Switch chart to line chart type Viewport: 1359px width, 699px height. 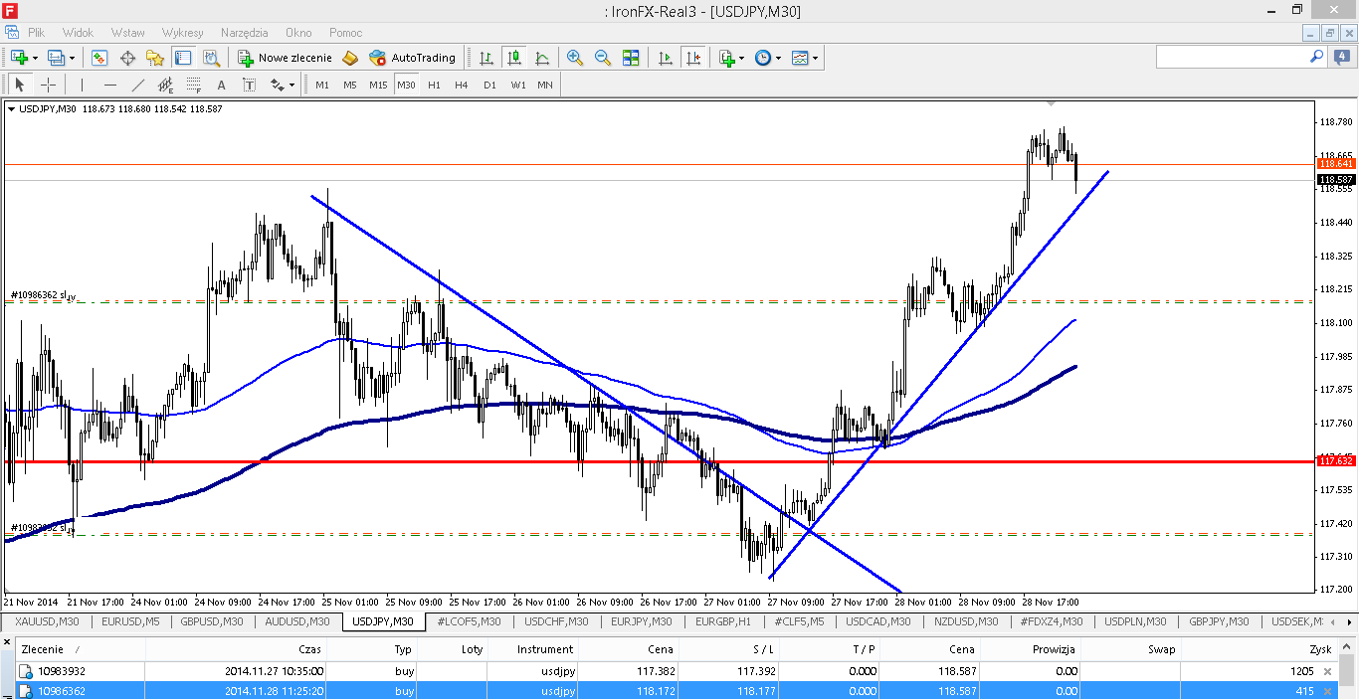pyautogui.click(x=542, y=58)
